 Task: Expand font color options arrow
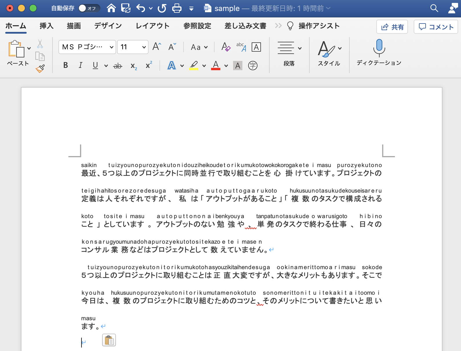tap(226, 66)
